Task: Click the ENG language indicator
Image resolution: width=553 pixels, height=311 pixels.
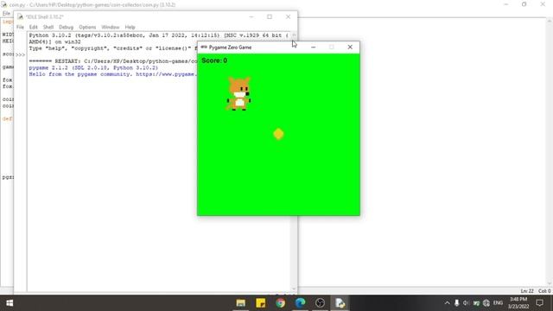Action: pyautogui.click(x=498, y=303)
